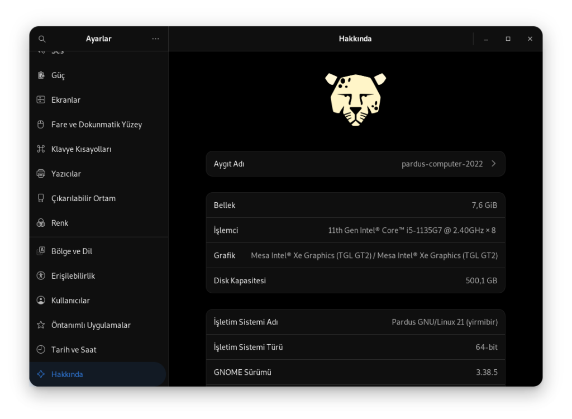Select the Güç battery icon
This screenshot has height=419, width=572.
click(x=41, y=75)
